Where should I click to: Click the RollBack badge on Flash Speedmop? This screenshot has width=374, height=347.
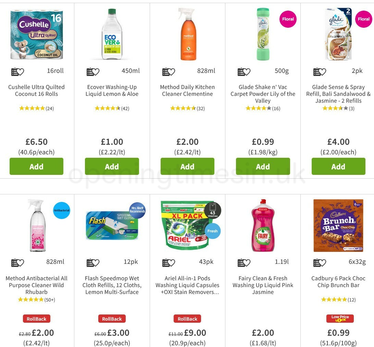(x=112, y=319)
